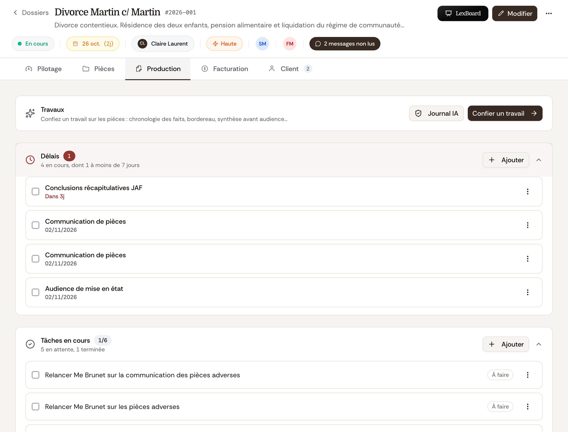Viewport: 568px width, 432px height.
Task: Click the Modifier edit button
Action: (x=515, y=13)
